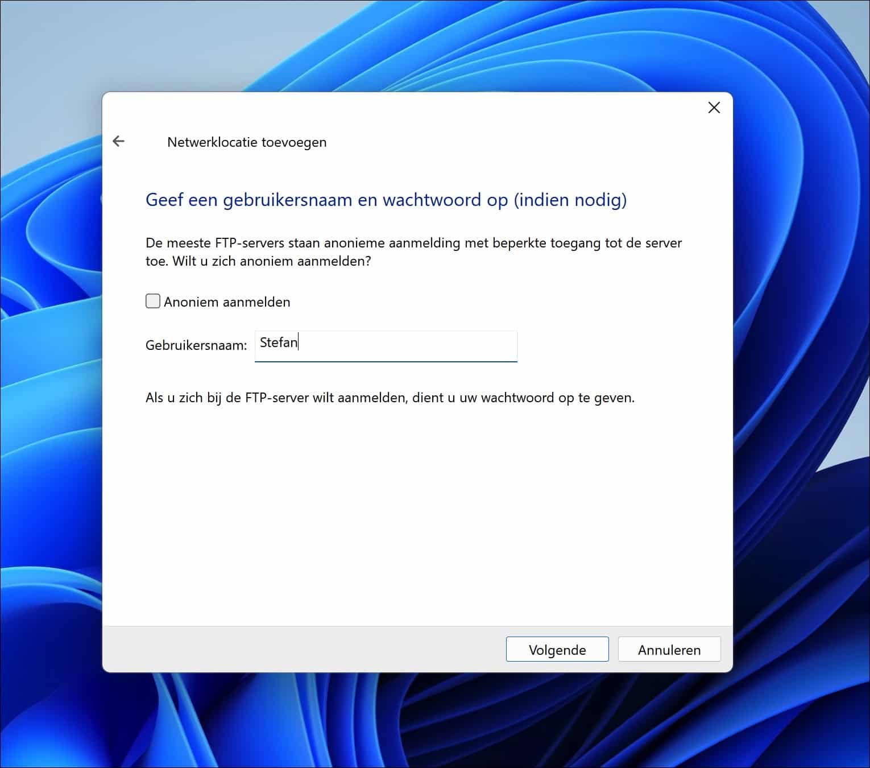Click the FTP-server instruction paragraph
Screen dimensions: 870x768
413,252
